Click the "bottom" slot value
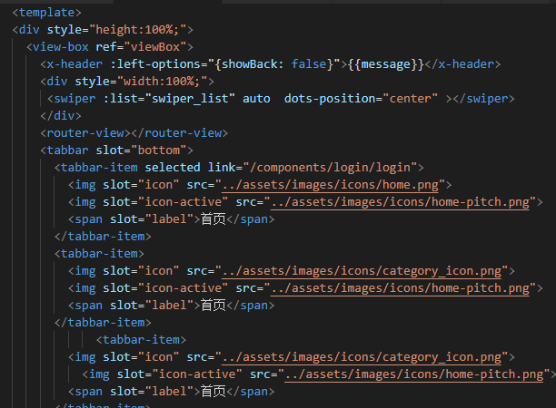Viewport: 556px width, 408px height. [158, 151]
